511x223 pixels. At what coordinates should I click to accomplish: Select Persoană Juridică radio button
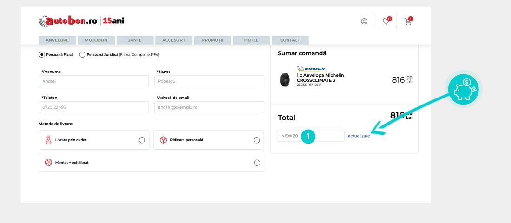click(82, 54)
